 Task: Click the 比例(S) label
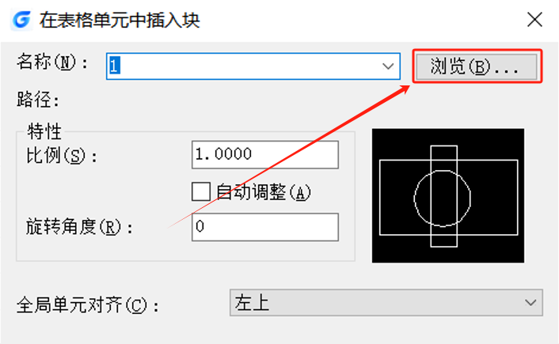click(61, 155)
